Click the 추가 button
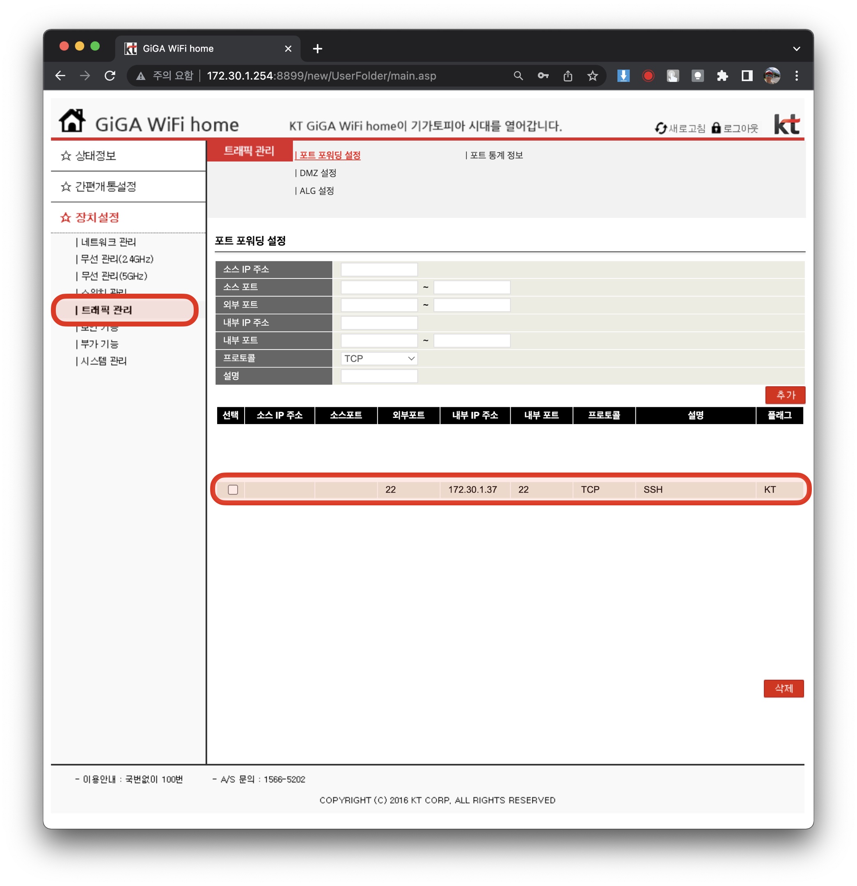 [785, 395]
